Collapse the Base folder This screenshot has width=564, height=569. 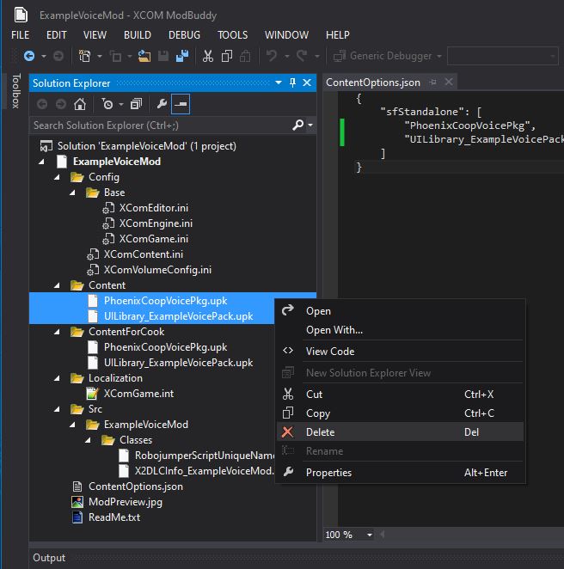(72, 193)
